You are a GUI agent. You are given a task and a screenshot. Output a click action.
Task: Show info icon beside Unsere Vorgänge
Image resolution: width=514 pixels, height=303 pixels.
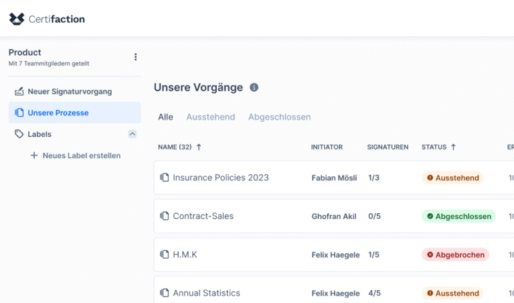click(254, 87)
